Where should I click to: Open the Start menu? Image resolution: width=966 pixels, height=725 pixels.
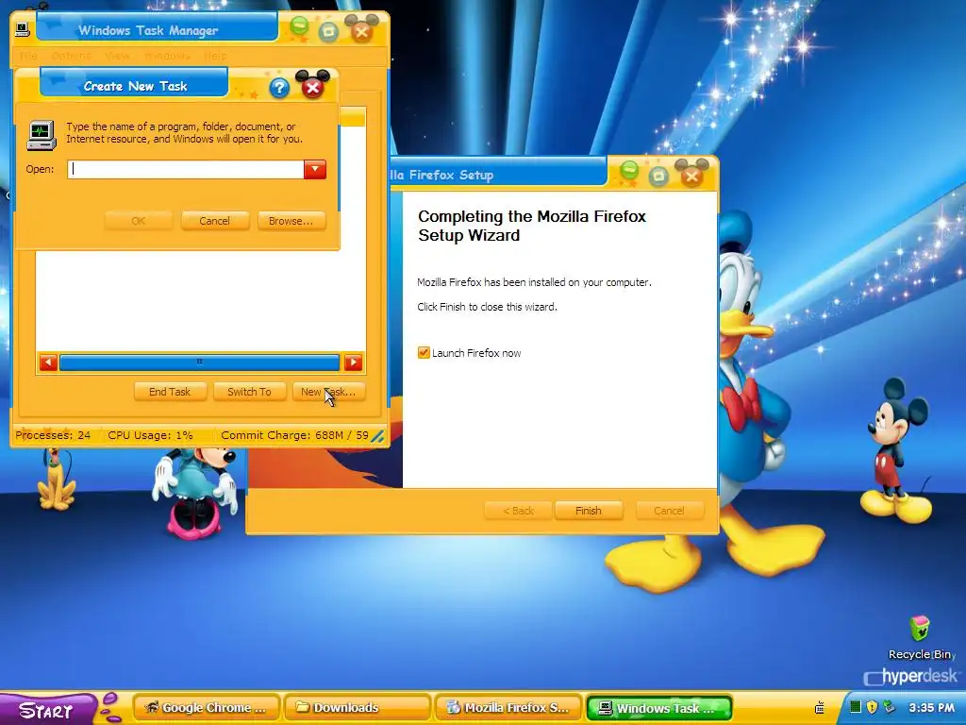(48, 709)
